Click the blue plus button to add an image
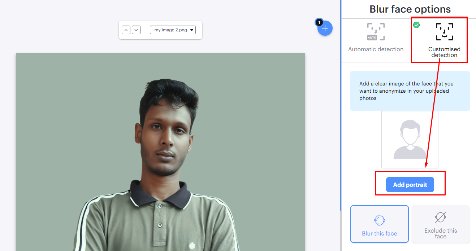This screenshot has width=476, height=251. [324, 28]
